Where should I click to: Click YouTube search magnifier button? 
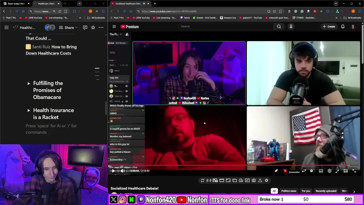279,26
